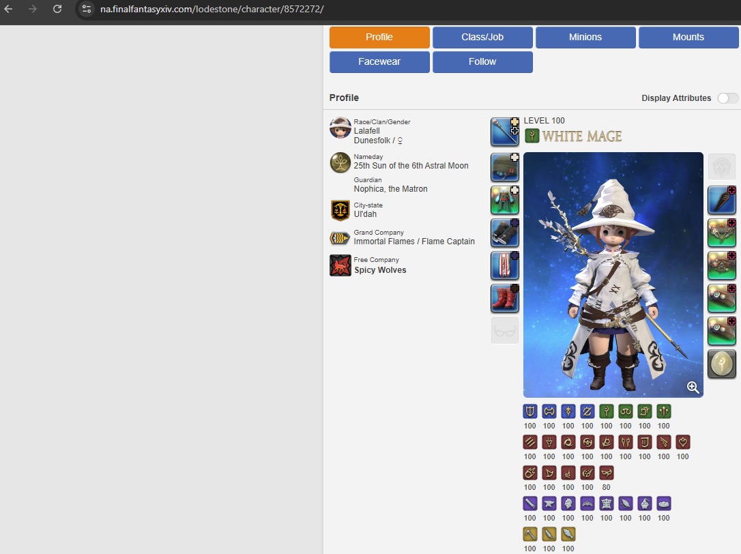The image size is (741, 554).
Task: Click the red boots feet slot
Action: tap(505, 299)
